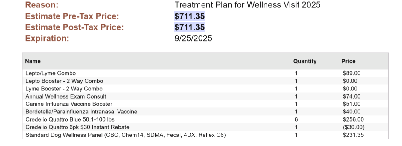
Task: Click the Estimate Pre-Tax Price label
Action: [x=72, y=16]
